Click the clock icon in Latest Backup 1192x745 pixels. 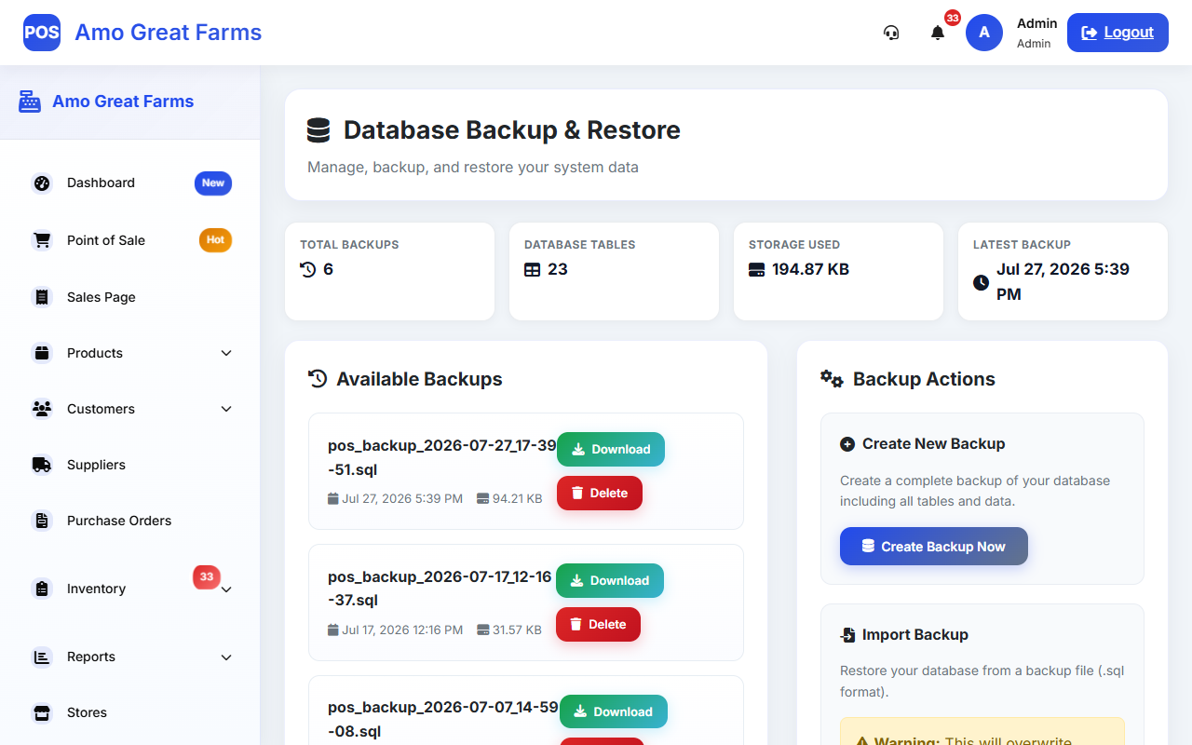982,282
